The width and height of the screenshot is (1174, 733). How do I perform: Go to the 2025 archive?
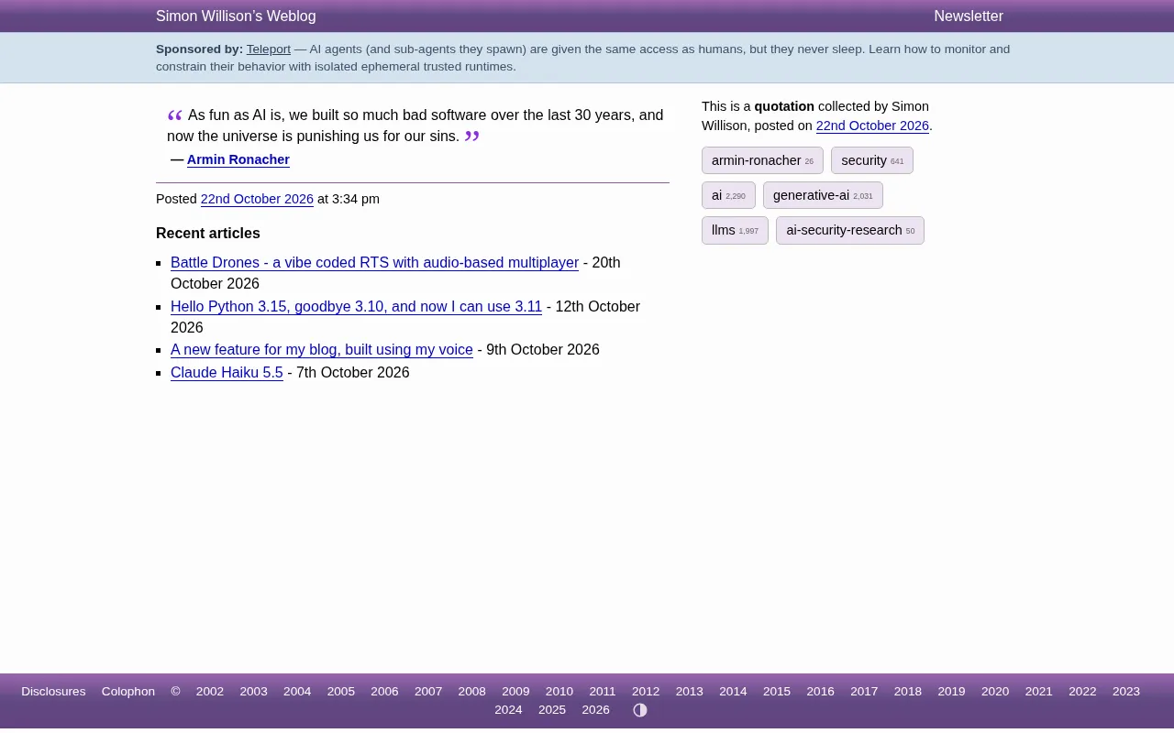552,710
